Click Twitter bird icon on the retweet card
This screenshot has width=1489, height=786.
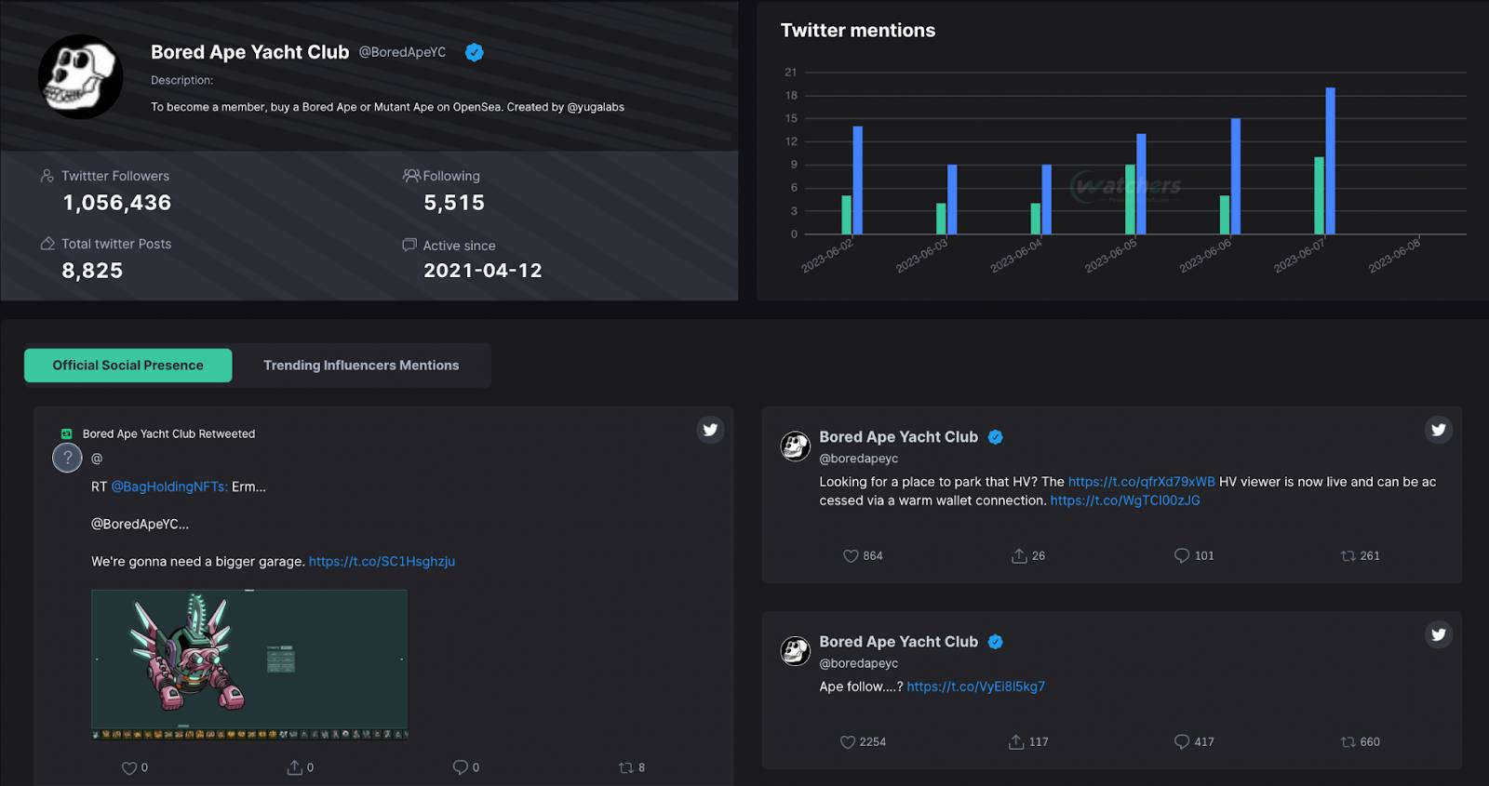pyautogui.click(x=710, y=430)
